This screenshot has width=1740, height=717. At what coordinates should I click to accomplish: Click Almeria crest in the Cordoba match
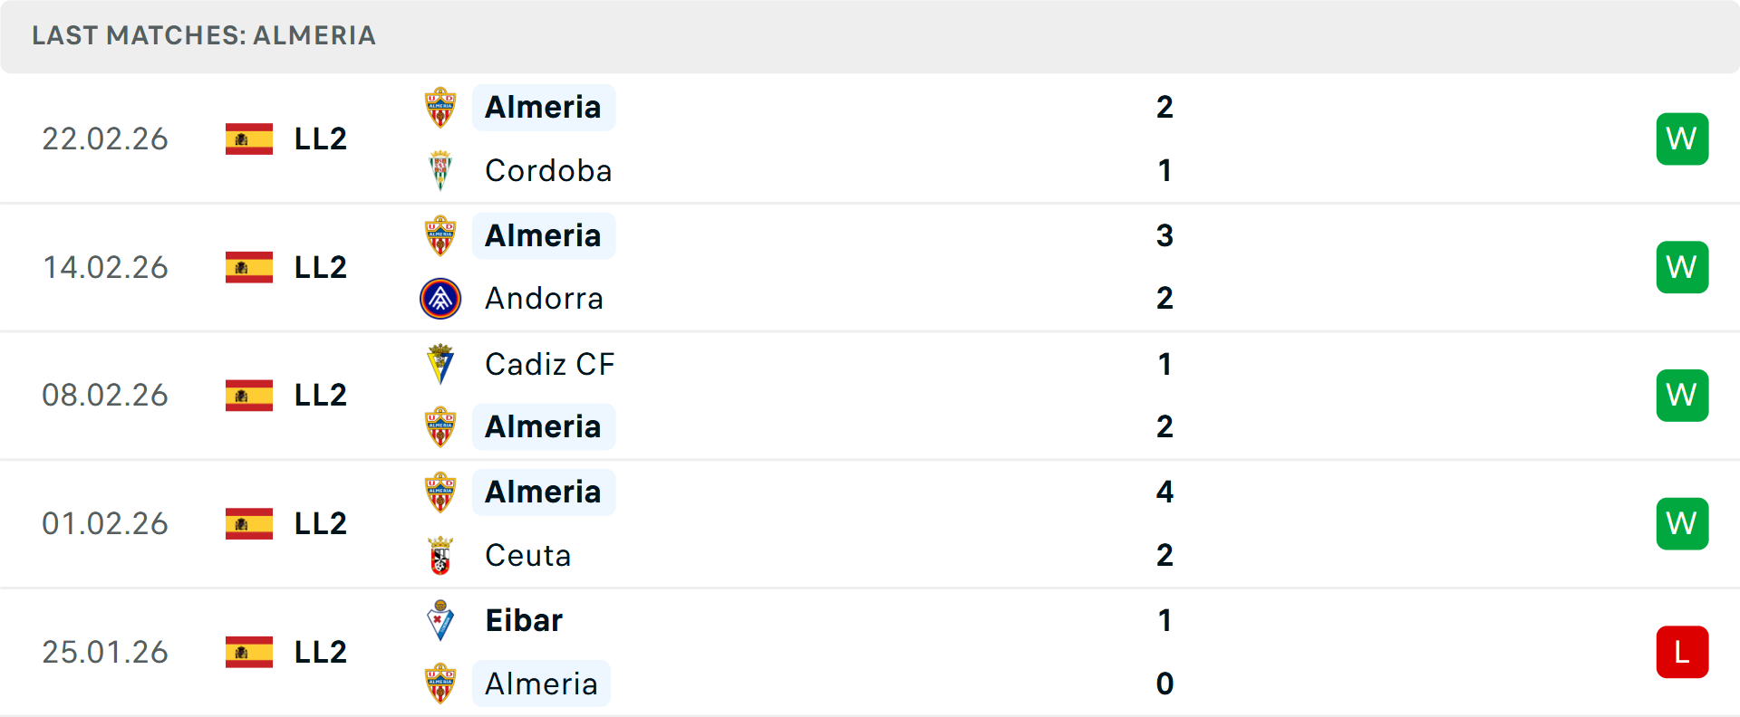tap(440, 108)
